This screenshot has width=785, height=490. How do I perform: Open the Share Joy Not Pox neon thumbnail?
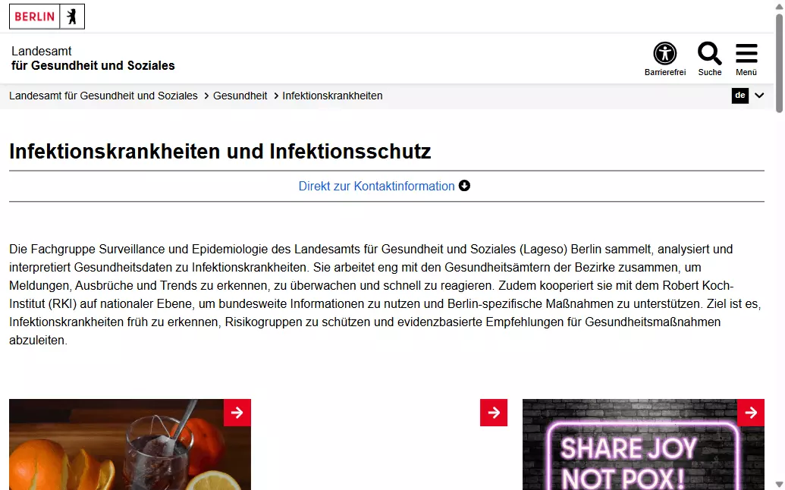[643, 444]
